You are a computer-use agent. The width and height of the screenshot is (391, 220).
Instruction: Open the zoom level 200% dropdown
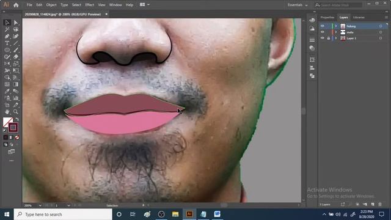coord(40,205)
